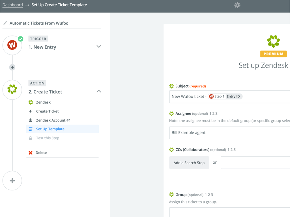Open the Zendesk Account #1 sub-step

53,120
